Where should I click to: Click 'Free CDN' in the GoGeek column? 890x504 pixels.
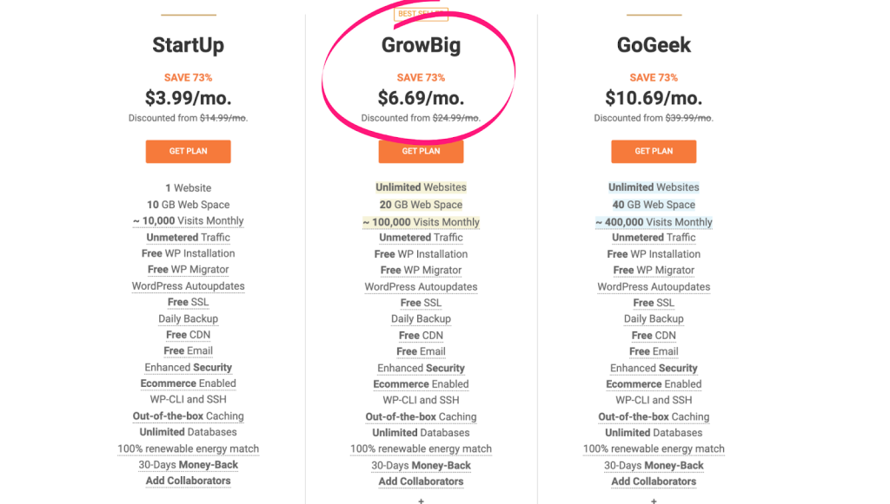654,335
